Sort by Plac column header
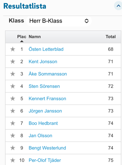Viewport: 122px width, 165px height. pos(22,37)
